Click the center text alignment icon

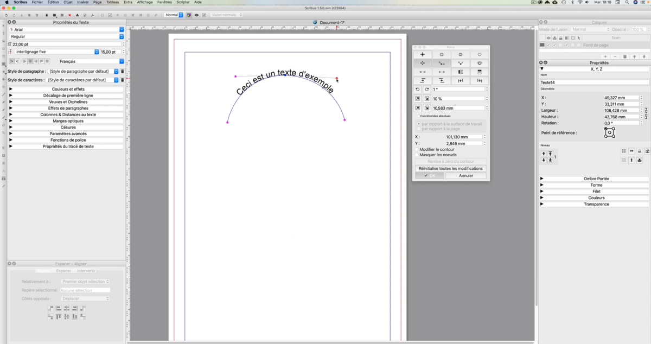(x=30, y=61)
